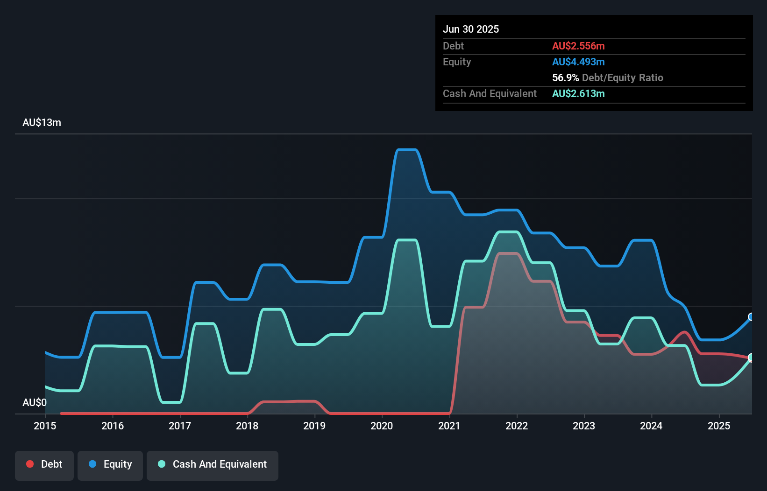Click the Debt value AU$2.556m in tooltip
The image size is (767, 491).
pyautogui.click(x=578, y=46)
